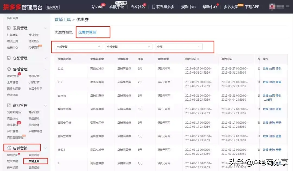
Task: Open 多多大学 in the top navigation
Action: click(x=231, y=7)
